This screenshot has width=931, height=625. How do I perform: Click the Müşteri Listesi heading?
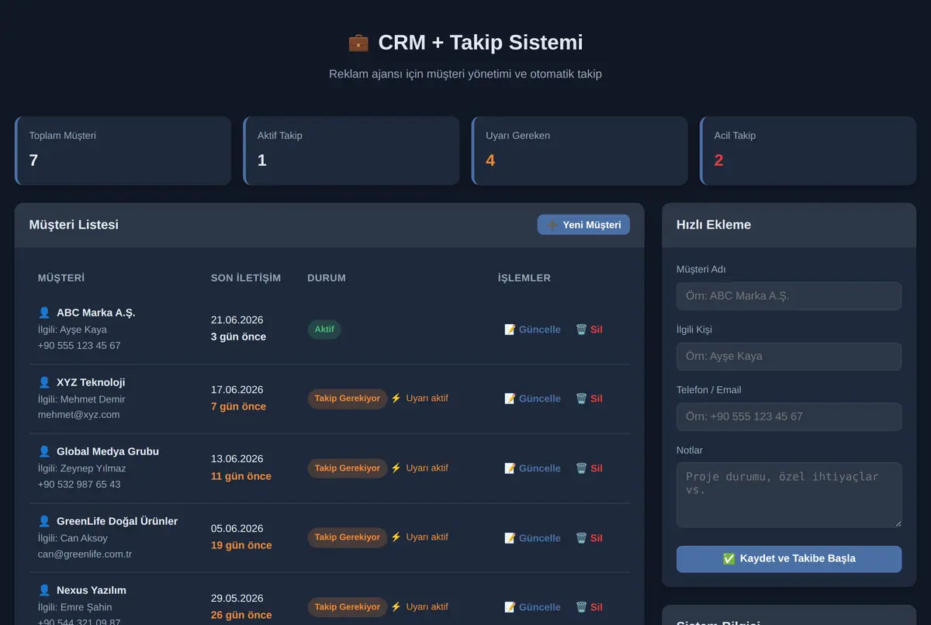tap(74, 225)
